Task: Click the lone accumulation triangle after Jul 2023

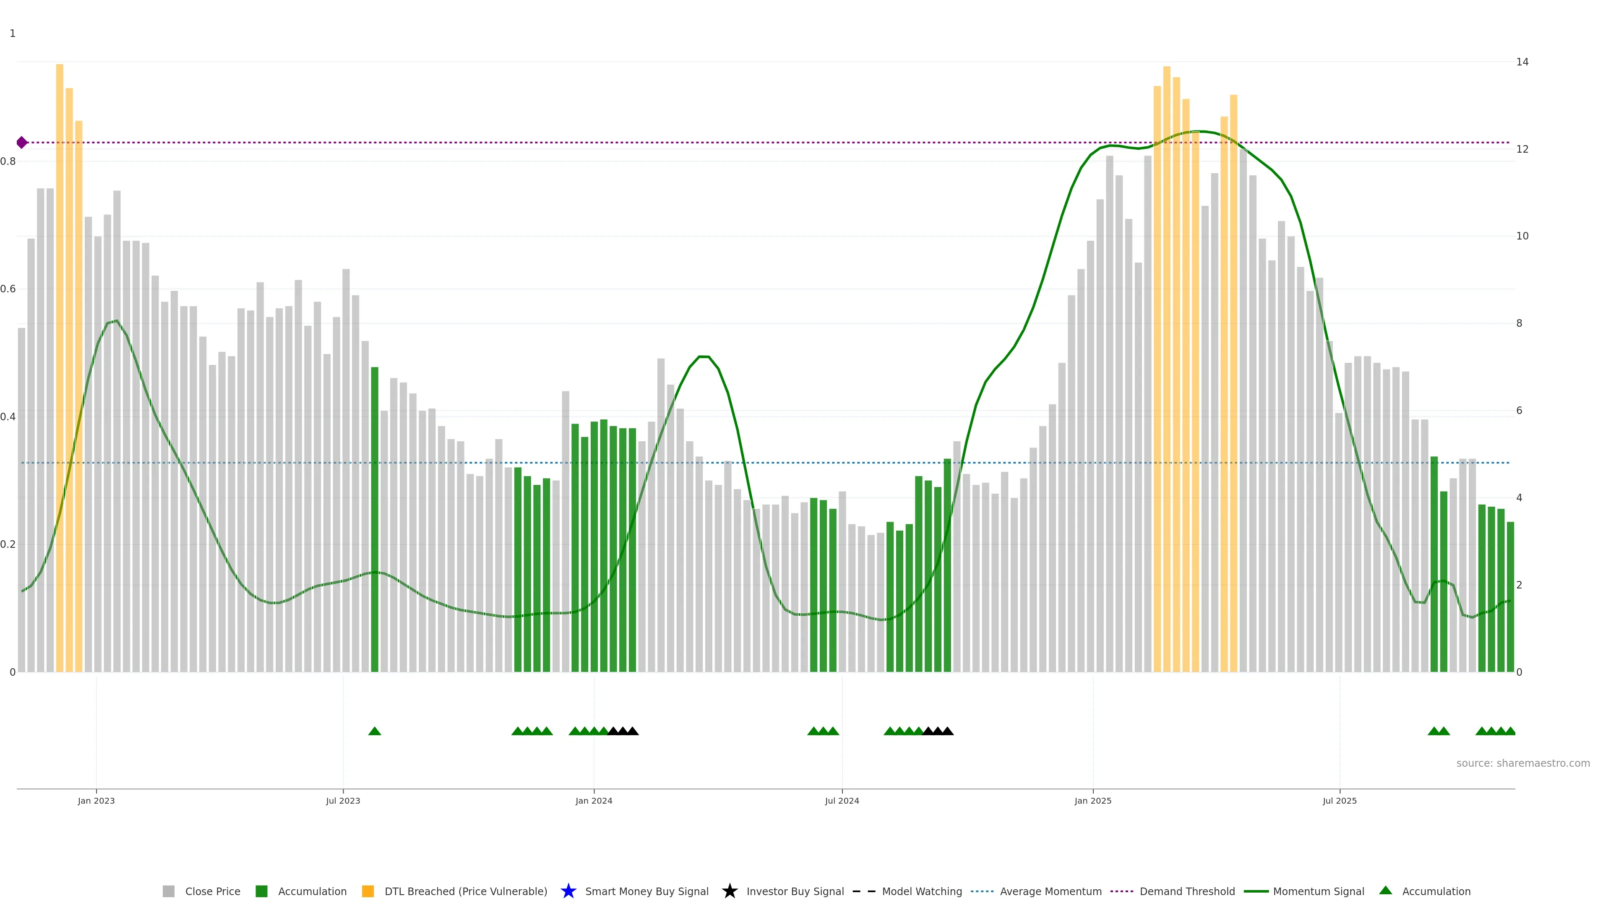Action: (375, 731)
